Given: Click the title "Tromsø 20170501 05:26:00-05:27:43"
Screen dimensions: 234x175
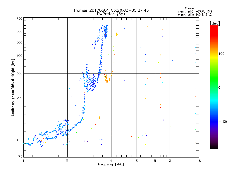Looking at the screenshot, I should tap(111, 10).
